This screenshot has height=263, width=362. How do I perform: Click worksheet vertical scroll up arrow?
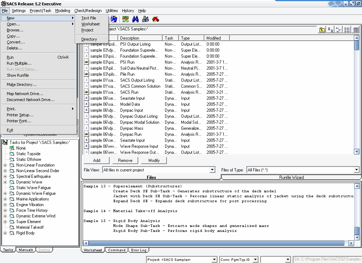[357, 186]
